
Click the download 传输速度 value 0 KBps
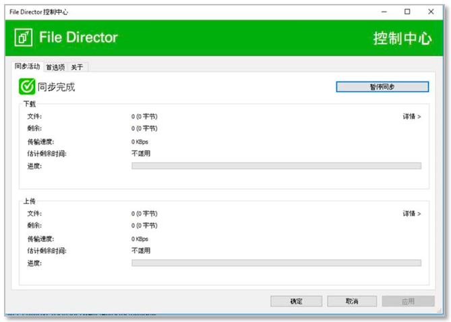tap(140, 142)
